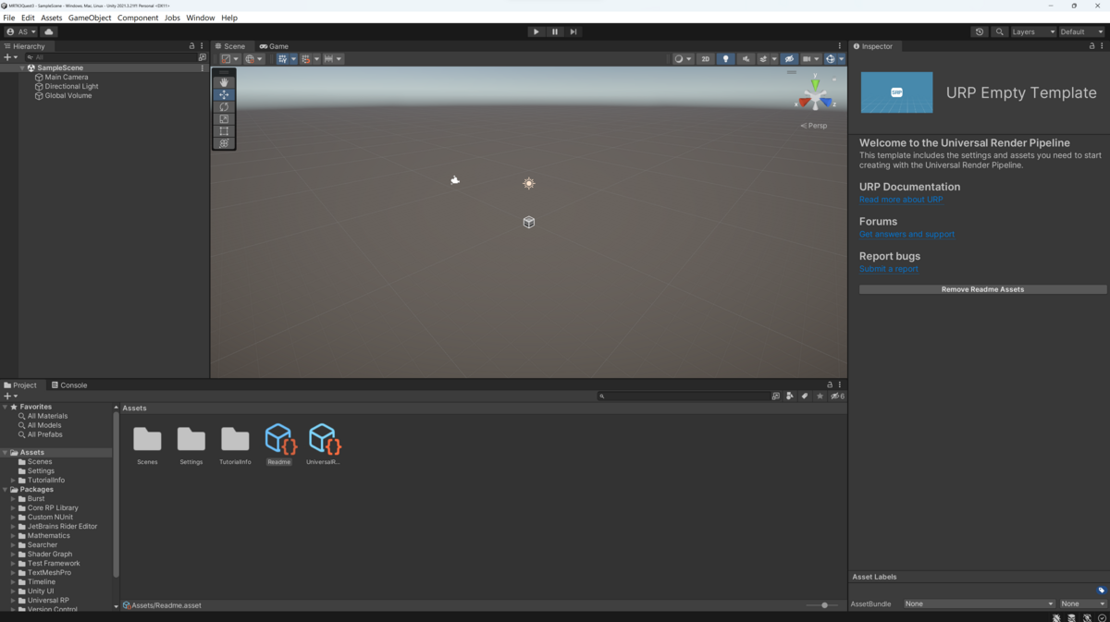Viewport: 1110px width, 622px height.
Task: Open the AS account dropdown
Action: 21,31
